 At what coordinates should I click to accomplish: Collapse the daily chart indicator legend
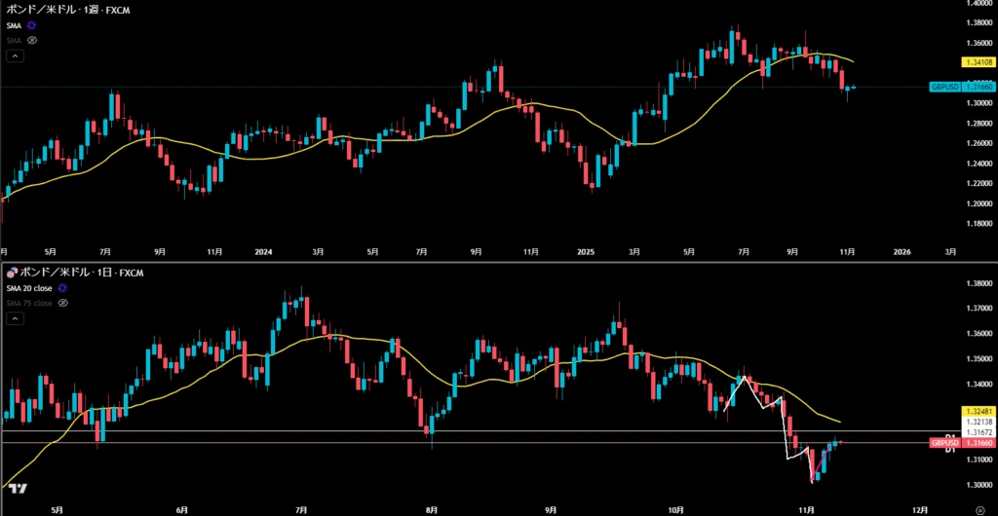[x=15, y=318]
